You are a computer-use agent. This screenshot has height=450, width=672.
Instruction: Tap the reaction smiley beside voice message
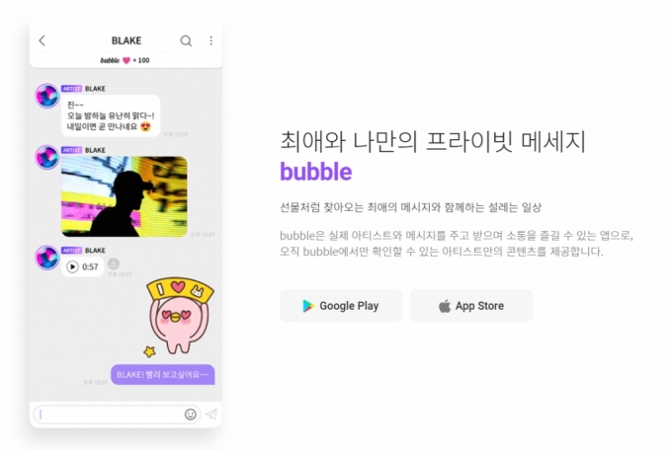pos(113,263)
